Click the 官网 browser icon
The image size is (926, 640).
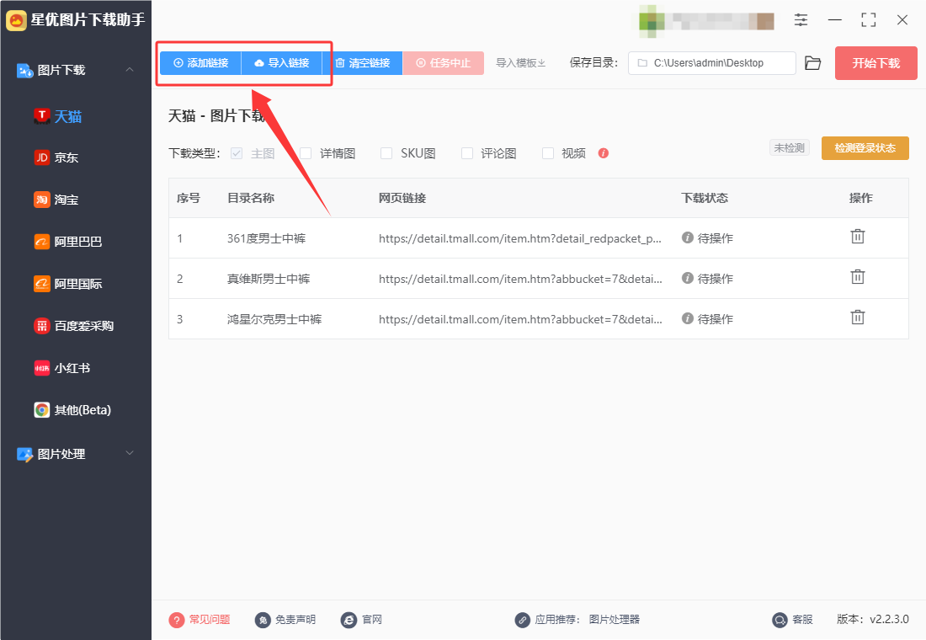(349, 620)
